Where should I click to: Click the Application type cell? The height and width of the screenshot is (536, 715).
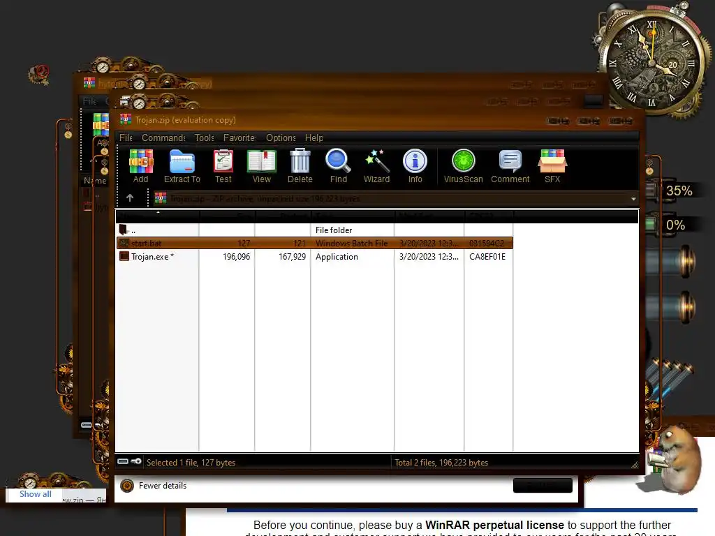point(337,257)
